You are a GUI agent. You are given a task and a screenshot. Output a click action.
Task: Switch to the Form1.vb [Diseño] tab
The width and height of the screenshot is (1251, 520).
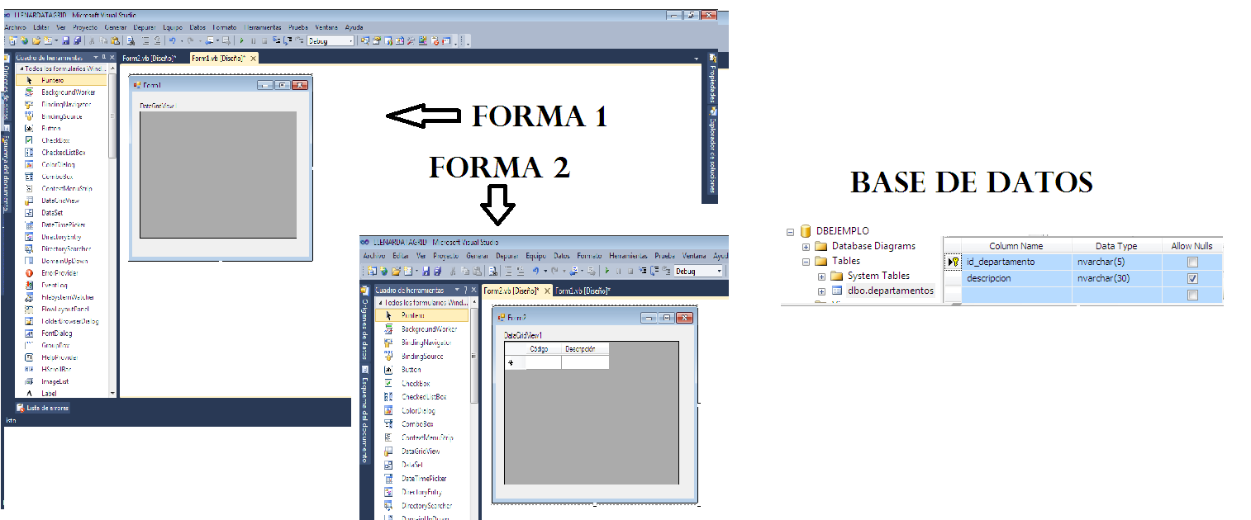(x=216, y=58)
